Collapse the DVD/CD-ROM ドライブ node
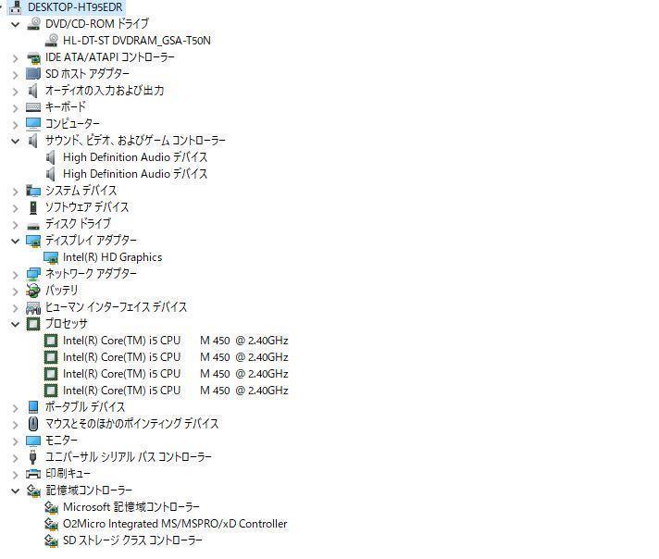The image size is (659, 559). coord(15,24)
